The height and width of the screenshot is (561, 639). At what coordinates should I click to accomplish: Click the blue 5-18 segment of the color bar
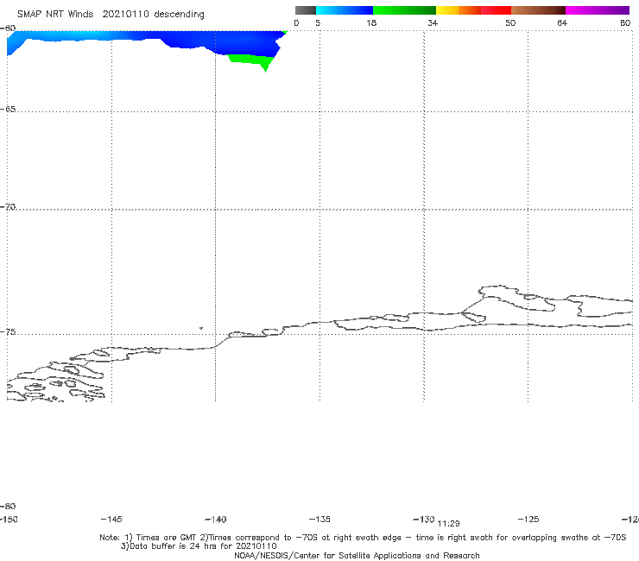345,10
